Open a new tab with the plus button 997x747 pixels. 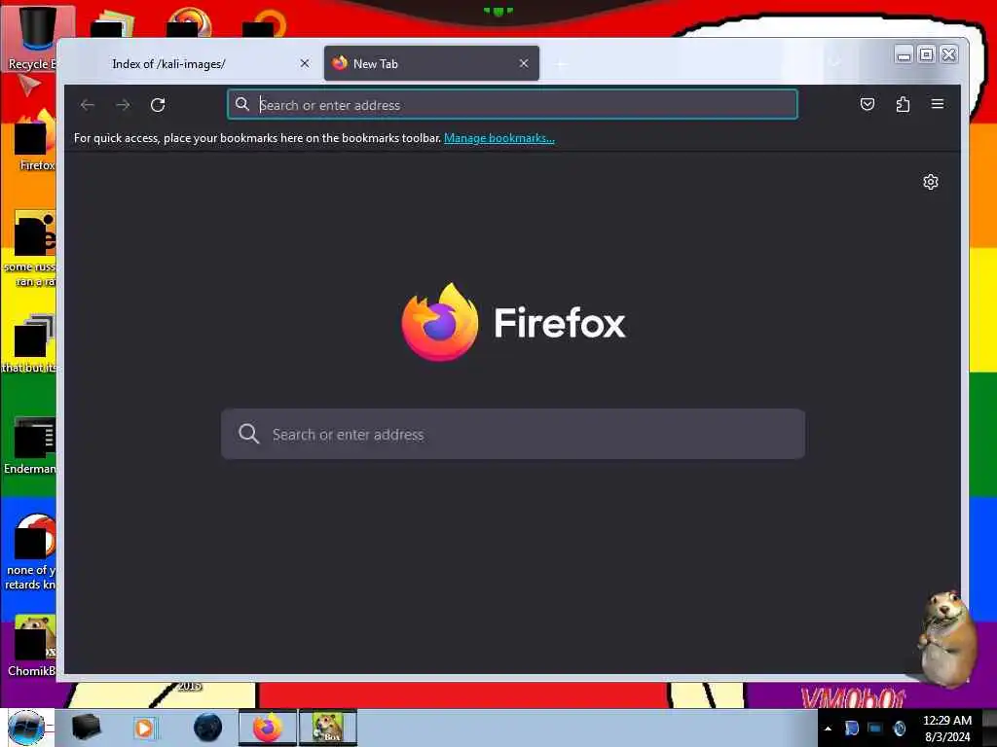pyautogui.click(x=561, y=63)
